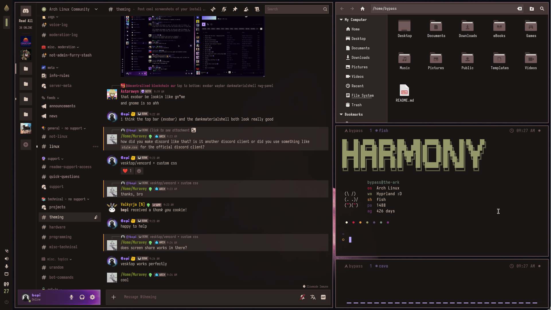Toggle deafen with headphones icon
The height and width of the screenshot is (310, 551).
pos(82,297)
